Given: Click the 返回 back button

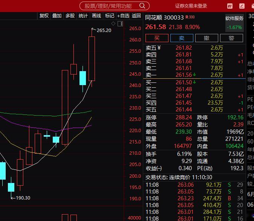Looking at the screenshot, I should coord(136,16).
